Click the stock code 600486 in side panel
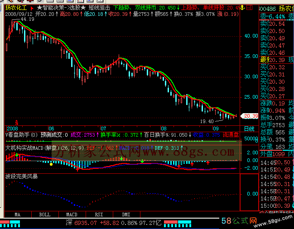This screenshot has height=229, width=294. pyautogui.click(x=267, y=9)
